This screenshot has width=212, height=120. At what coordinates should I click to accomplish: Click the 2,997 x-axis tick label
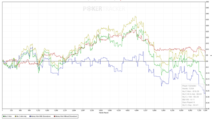tap(83, 110)
